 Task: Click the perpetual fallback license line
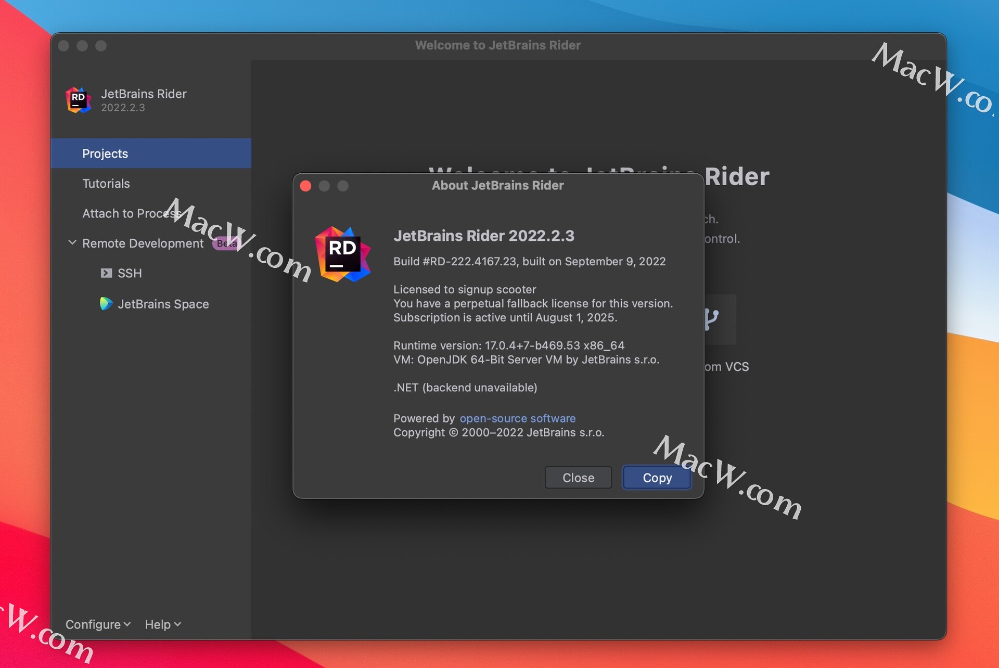(x=533, y=303)
